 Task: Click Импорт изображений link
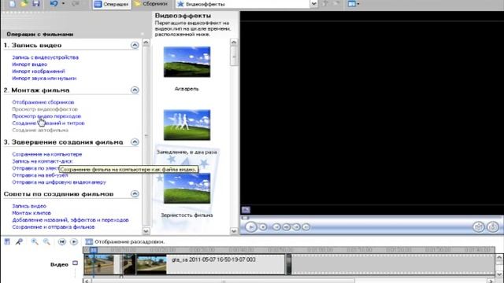pyautogui.click(x=39, y=72)
